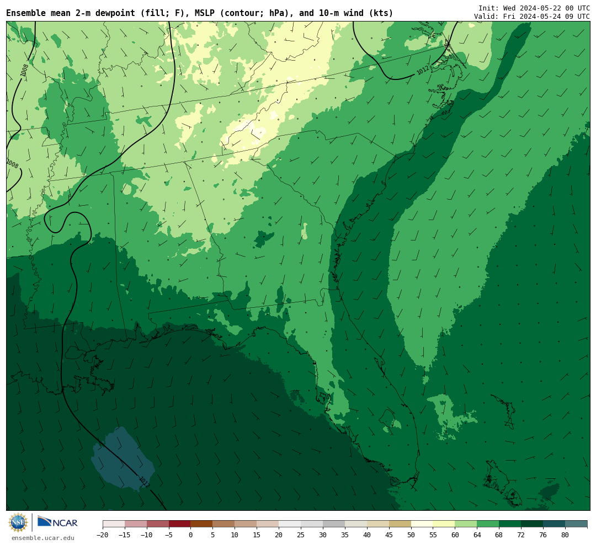Pick the 40 to 45 beige colorbar segment
Screen dimensions: 596x545
pyautogui.click(x=378, y=524)
